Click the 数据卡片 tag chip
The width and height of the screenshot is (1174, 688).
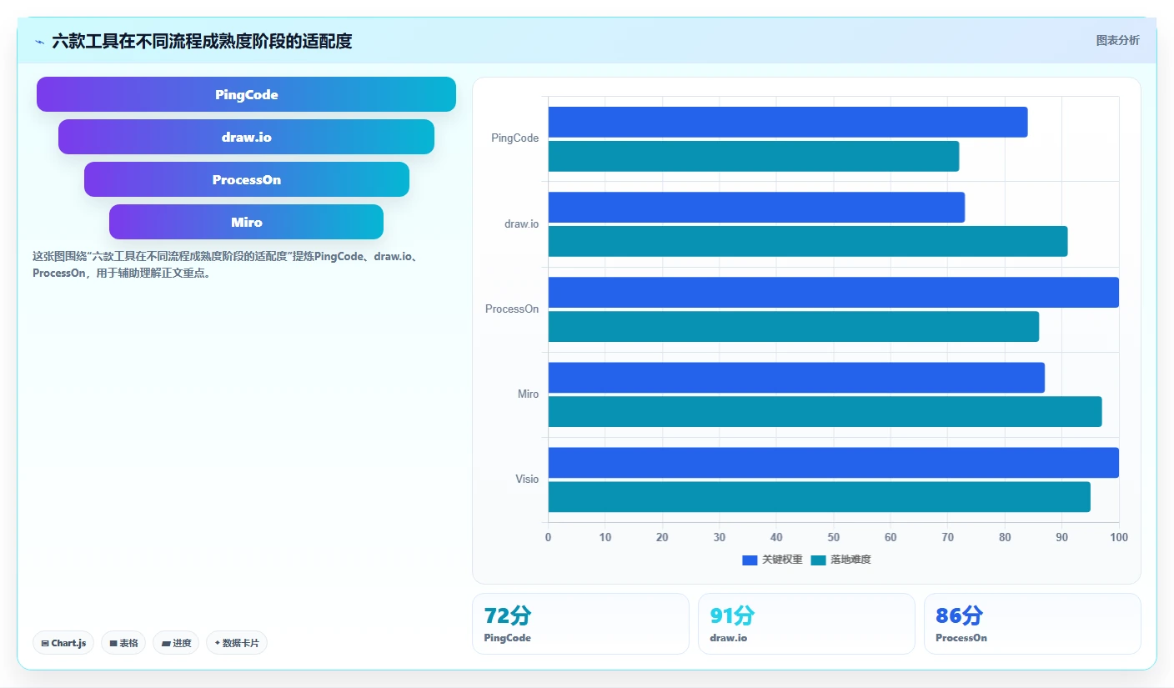pyautogui.click(x=237, y=643)
